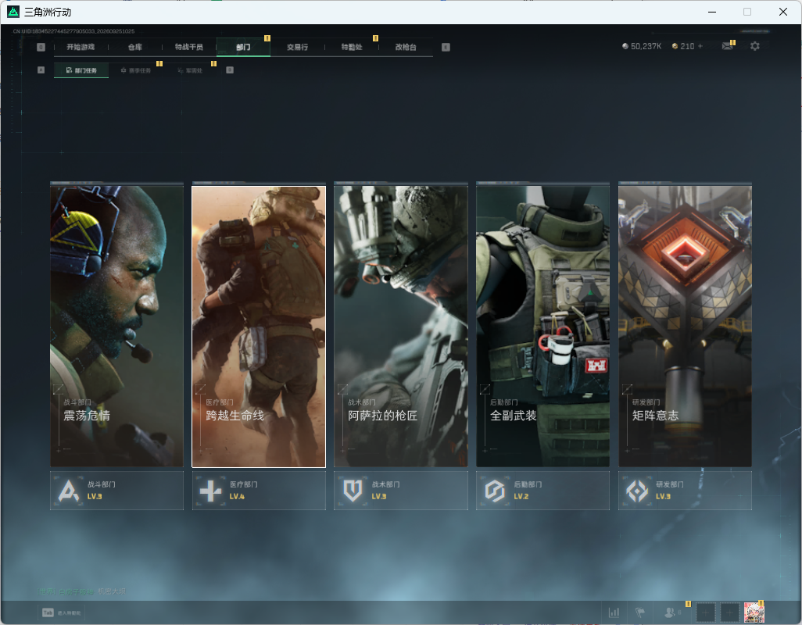The width and height of the screenshot is (802, 625).
Task: Select the 研发部门 LV.3 level label
Action: (x=664, y=496)
